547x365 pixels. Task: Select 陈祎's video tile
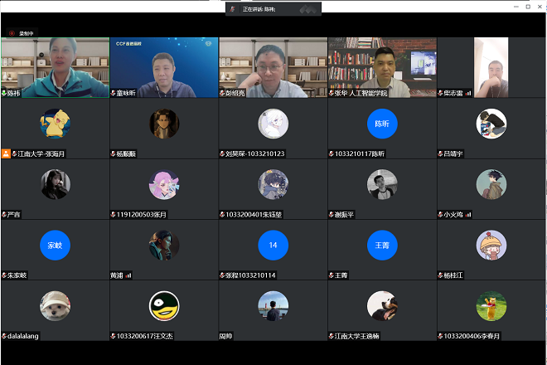coord(55,67)
